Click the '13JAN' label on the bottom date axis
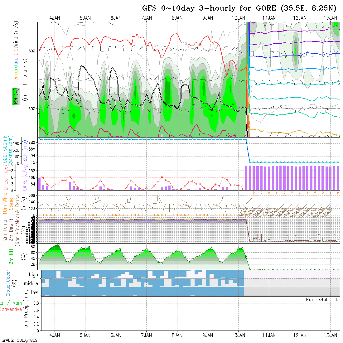Viewport: 343px width, 343px height. 330,335
